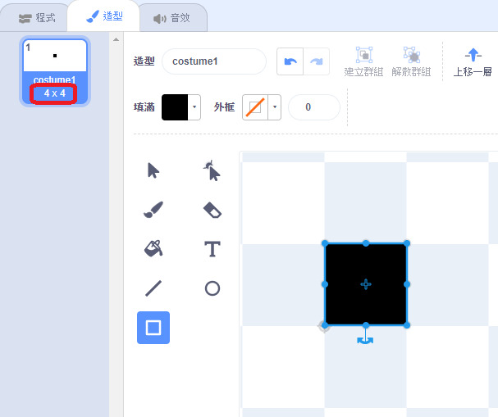The width and height of the screenshot is (498, 417).
Task: Switch to the 程式 code tab
Action: pos(37,18)
